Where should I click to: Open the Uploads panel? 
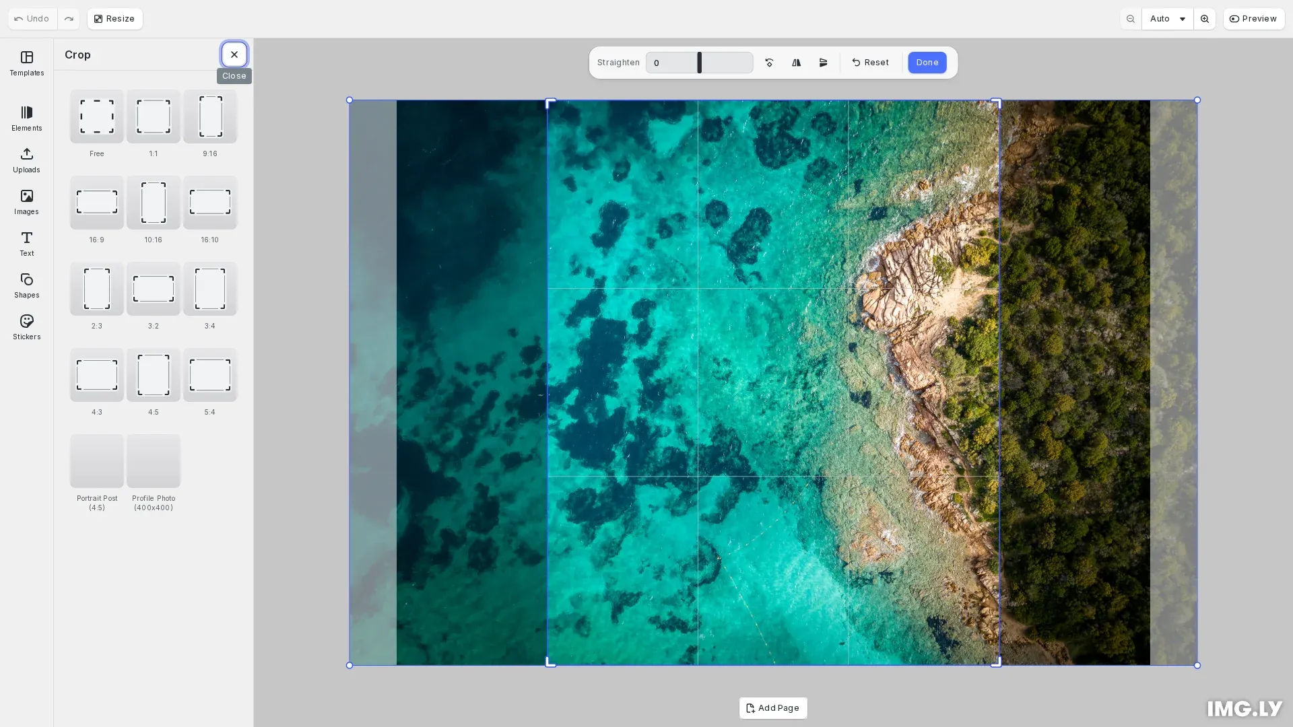(x=26, y=160)
